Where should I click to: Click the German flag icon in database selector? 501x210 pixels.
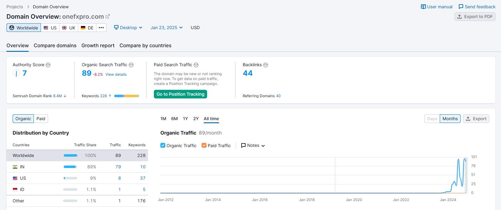83,28
